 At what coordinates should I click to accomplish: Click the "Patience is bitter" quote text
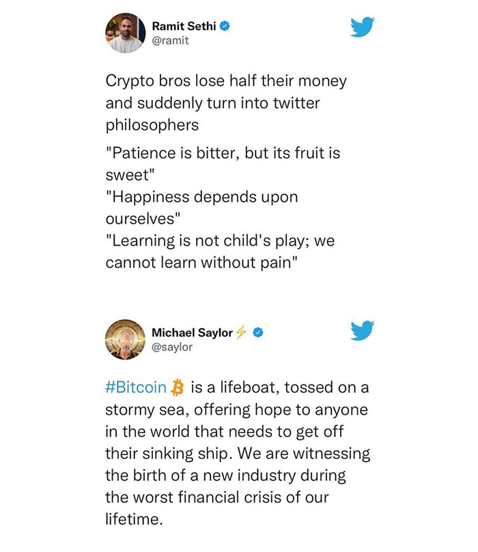(223, 164)
